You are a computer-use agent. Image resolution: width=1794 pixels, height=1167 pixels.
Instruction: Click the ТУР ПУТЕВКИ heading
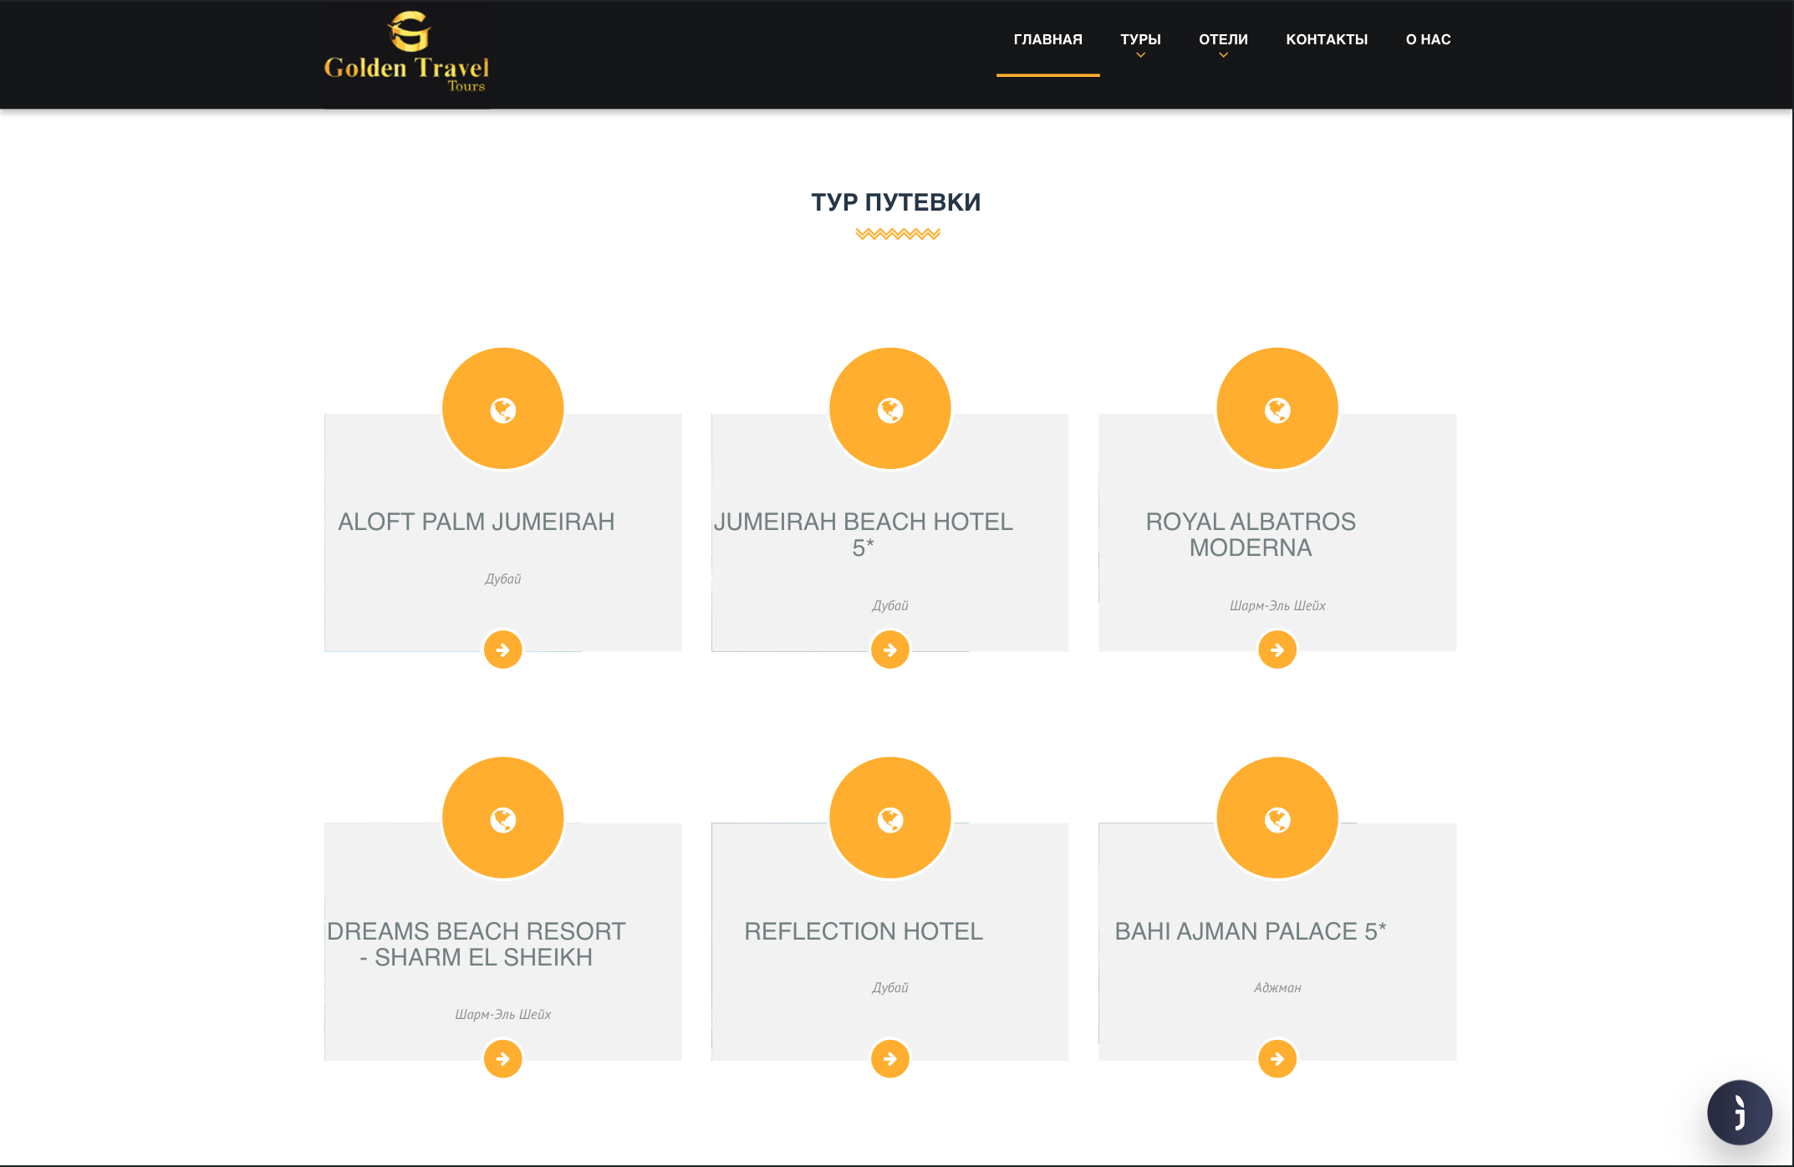tap(896, 202)
